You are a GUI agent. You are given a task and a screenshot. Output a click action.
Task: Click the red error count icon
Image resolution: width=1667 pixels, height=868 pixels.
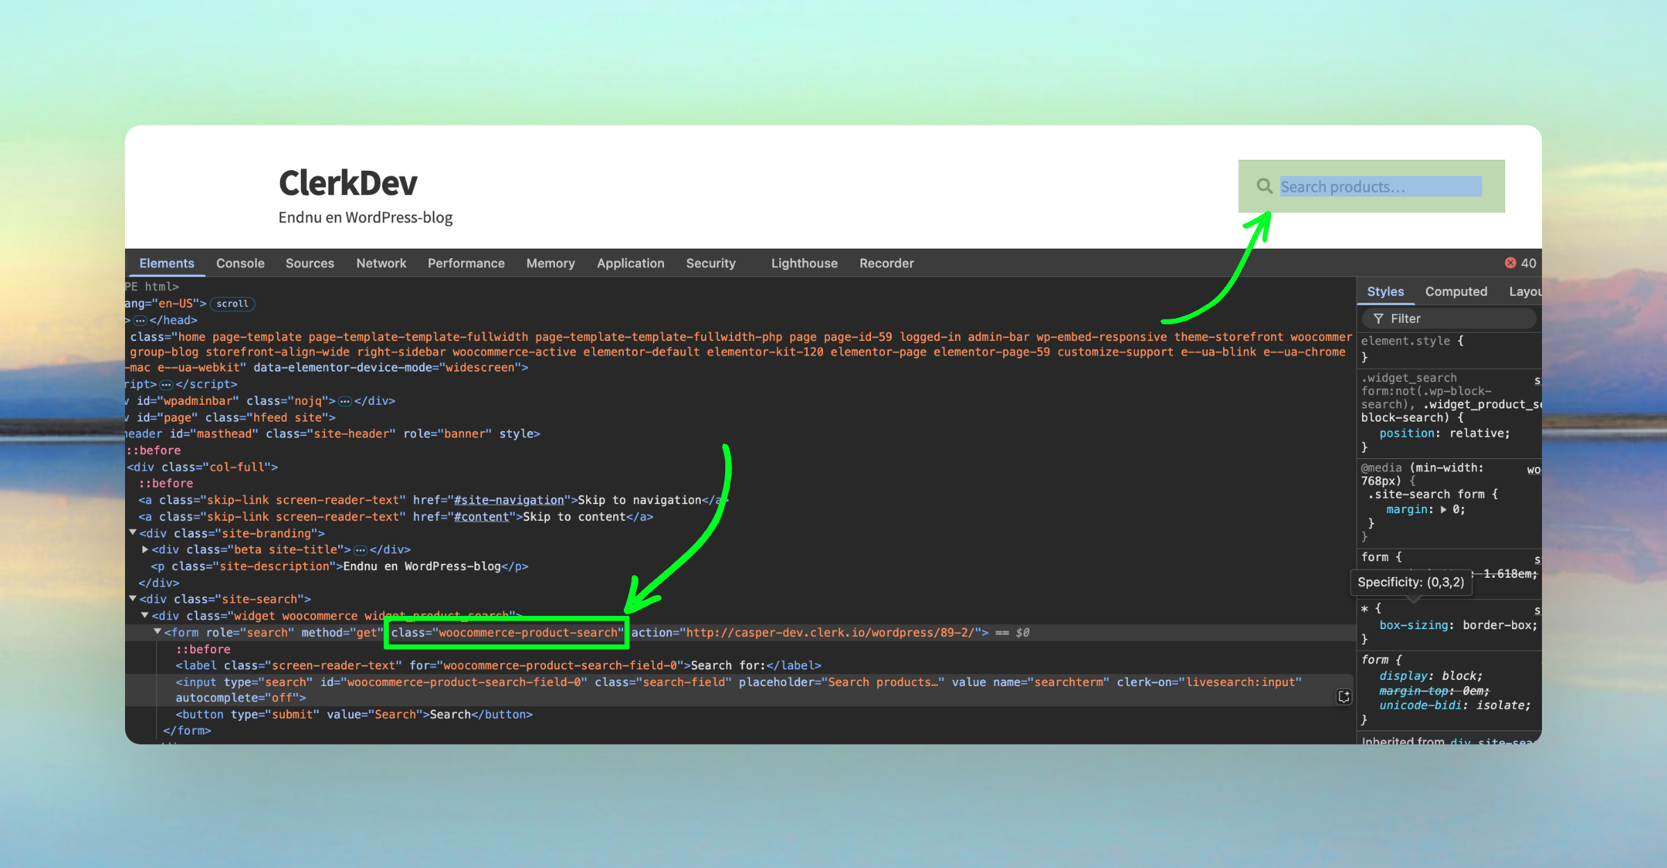1510,262
